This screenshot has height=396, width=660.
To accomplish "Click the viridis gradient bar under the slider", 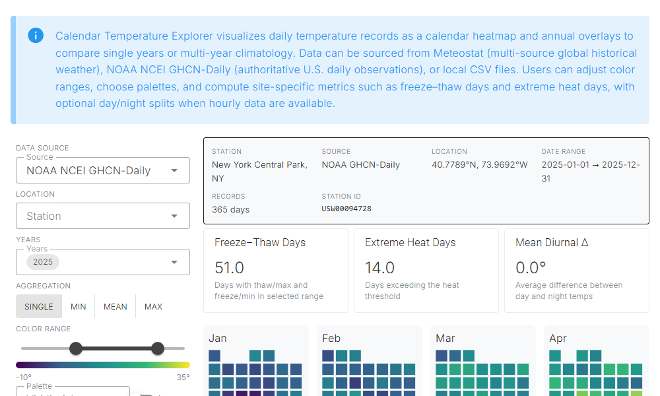I will (102, 364).
